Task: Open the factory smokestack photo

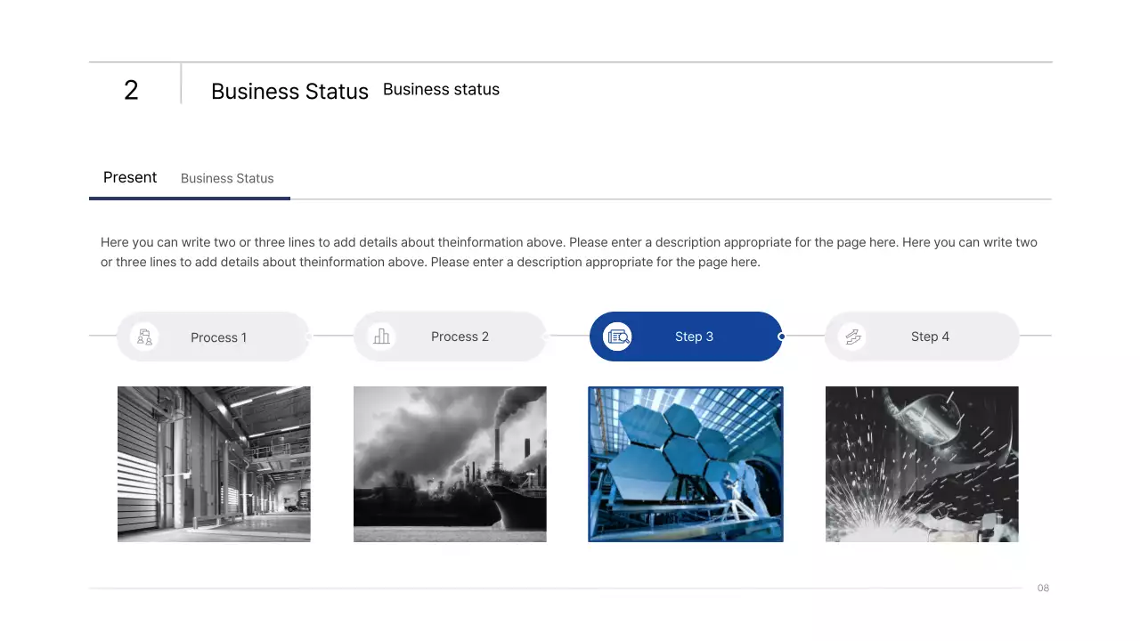Action: click(450, 464)
